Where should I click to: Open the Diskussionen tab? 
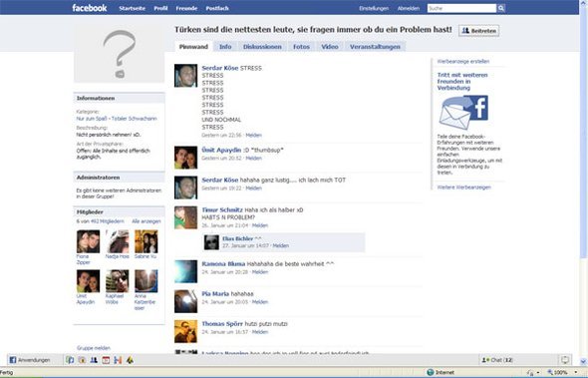(262, 47)
